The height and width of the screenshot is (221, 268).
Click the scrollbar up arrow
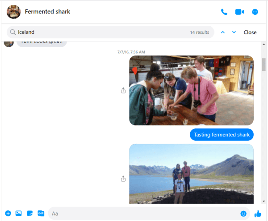click(x=264, y=44)
